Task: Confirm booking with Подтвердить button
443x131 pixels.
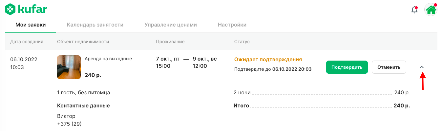Action: pyautogui.click(x=347, y=67)
